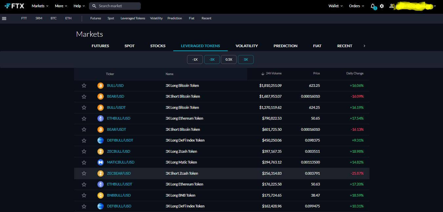Click Bitcoin icon beside BULL/USDT
The width and height of the screenshot is (443, 212).
(100, 107)
